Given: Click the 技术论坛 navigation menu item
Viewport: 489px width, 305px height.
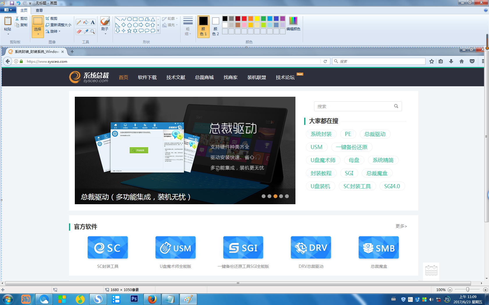Looking at the screenshot, I should pyautogui.click(x=285, y=77).
